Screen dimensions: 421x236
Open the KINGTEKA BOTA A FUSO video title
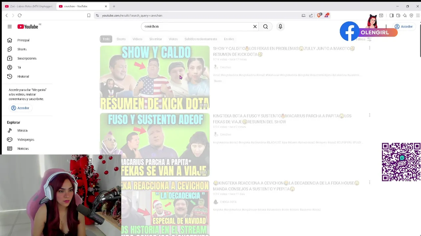(282, 119)
